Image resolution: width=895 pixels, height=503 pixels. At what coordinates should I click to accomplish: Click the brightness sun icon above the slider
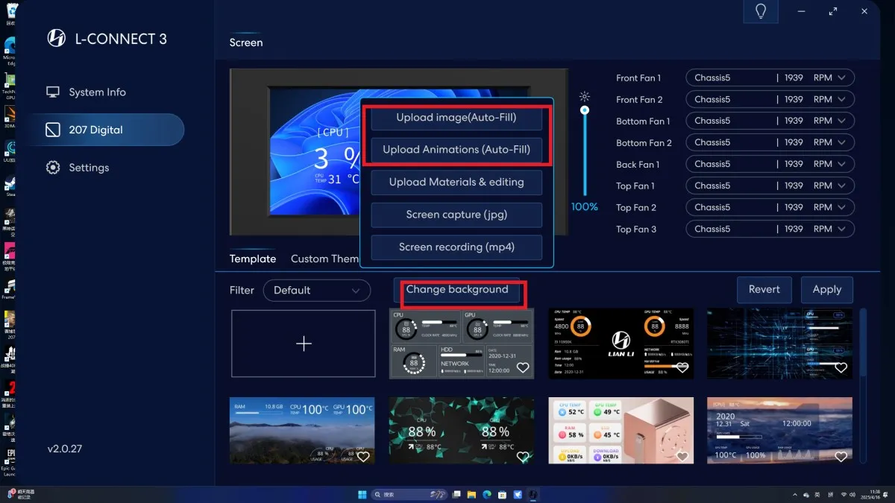coord(585,96)
